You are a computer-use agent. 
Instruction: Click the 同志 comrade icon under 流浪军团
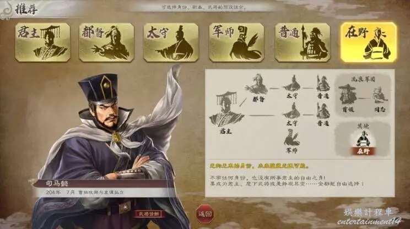[x=379, y=99]
